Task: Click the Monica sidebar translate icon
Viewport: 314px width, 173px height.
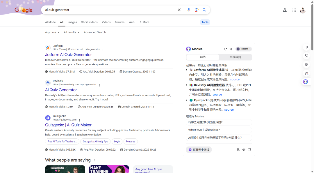Action: tap(306, 56)
